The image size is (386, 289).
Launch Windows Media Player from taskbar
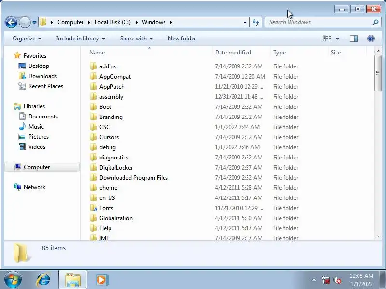[x=102, y=280]
